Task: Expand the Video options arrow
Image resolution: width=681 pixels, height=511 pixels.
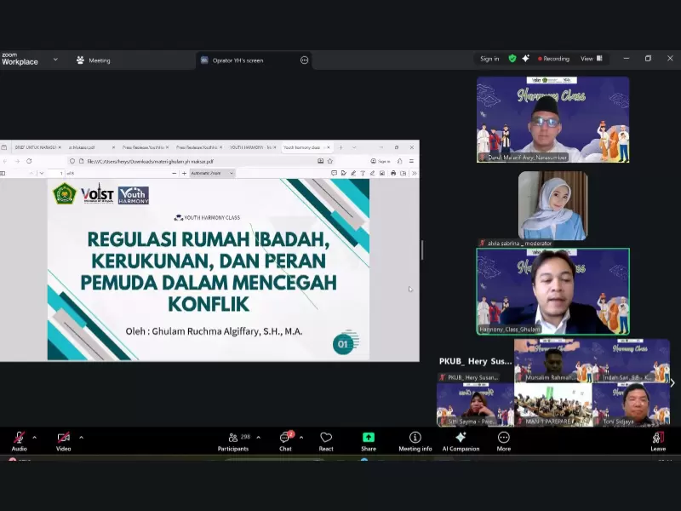Action: point(81,438)
